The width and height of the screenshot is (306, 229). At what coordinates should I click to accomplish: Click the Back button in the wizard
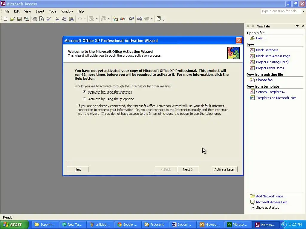click(x=166, y=169)
